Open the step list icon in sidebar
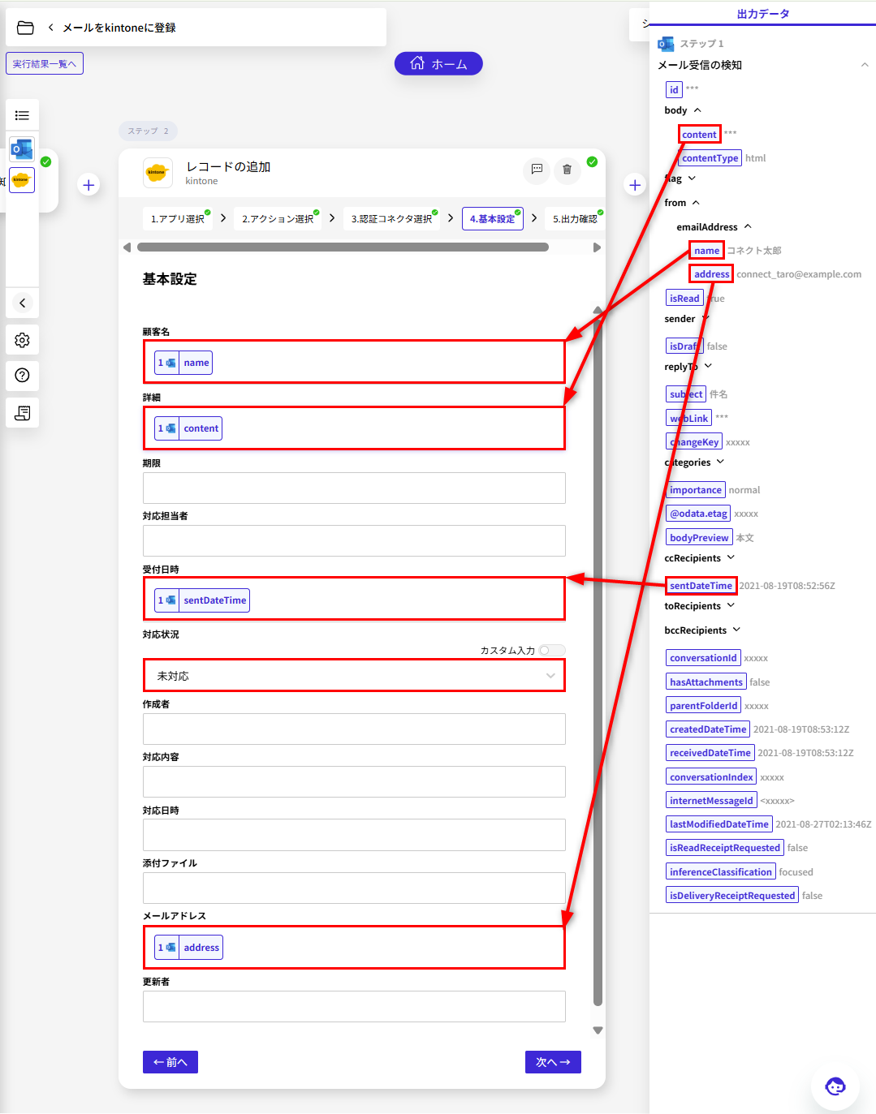This screenshot has width=876, height=1114. click(x=22, y=115)
